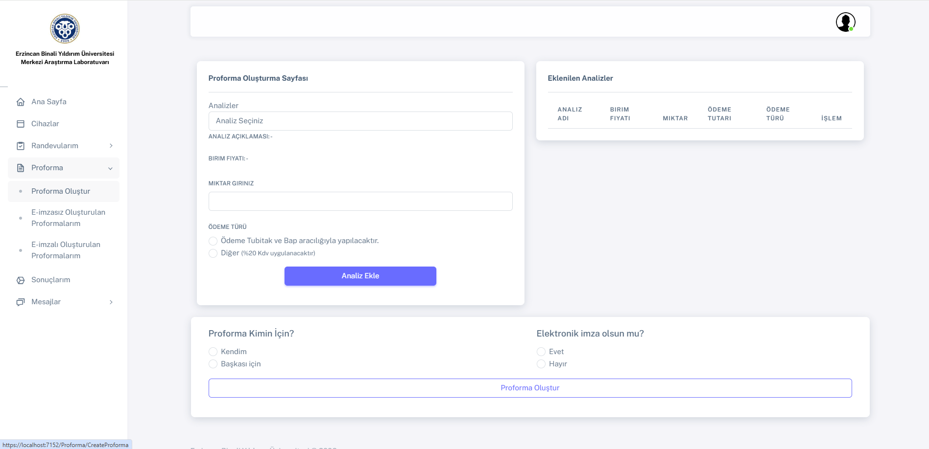The width and height of the screenshot is (929, 449).
Task: Open the user profile avatar
Action: click(x=845, y=22)
